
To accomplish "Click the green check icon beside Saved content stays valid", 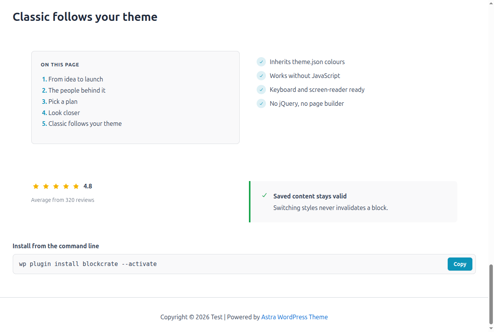I will point(264,195).
